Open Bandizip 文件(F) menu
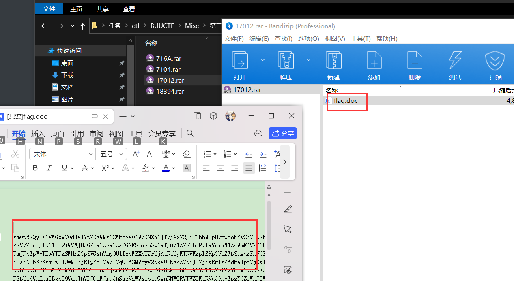 [x=234, y=39]
